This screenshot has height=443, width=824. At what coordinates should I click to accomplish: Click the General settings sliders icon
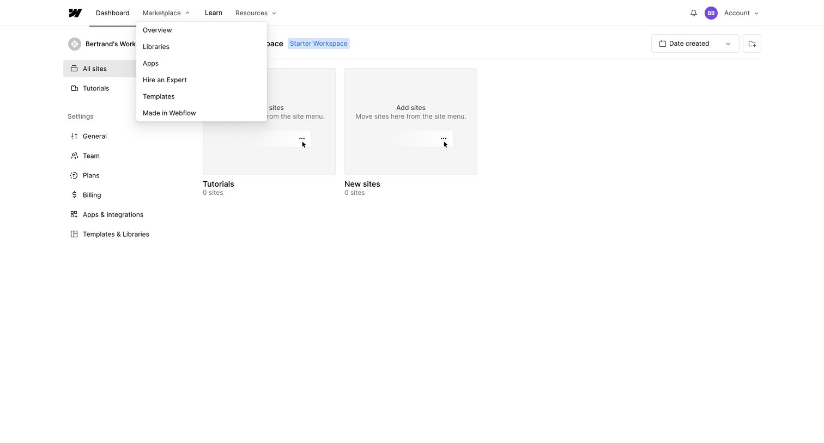tap(74, 136)
